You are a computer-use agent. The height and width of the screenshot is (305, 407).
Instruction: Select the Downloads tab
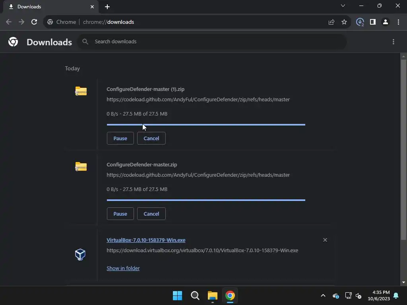(51, 7)
